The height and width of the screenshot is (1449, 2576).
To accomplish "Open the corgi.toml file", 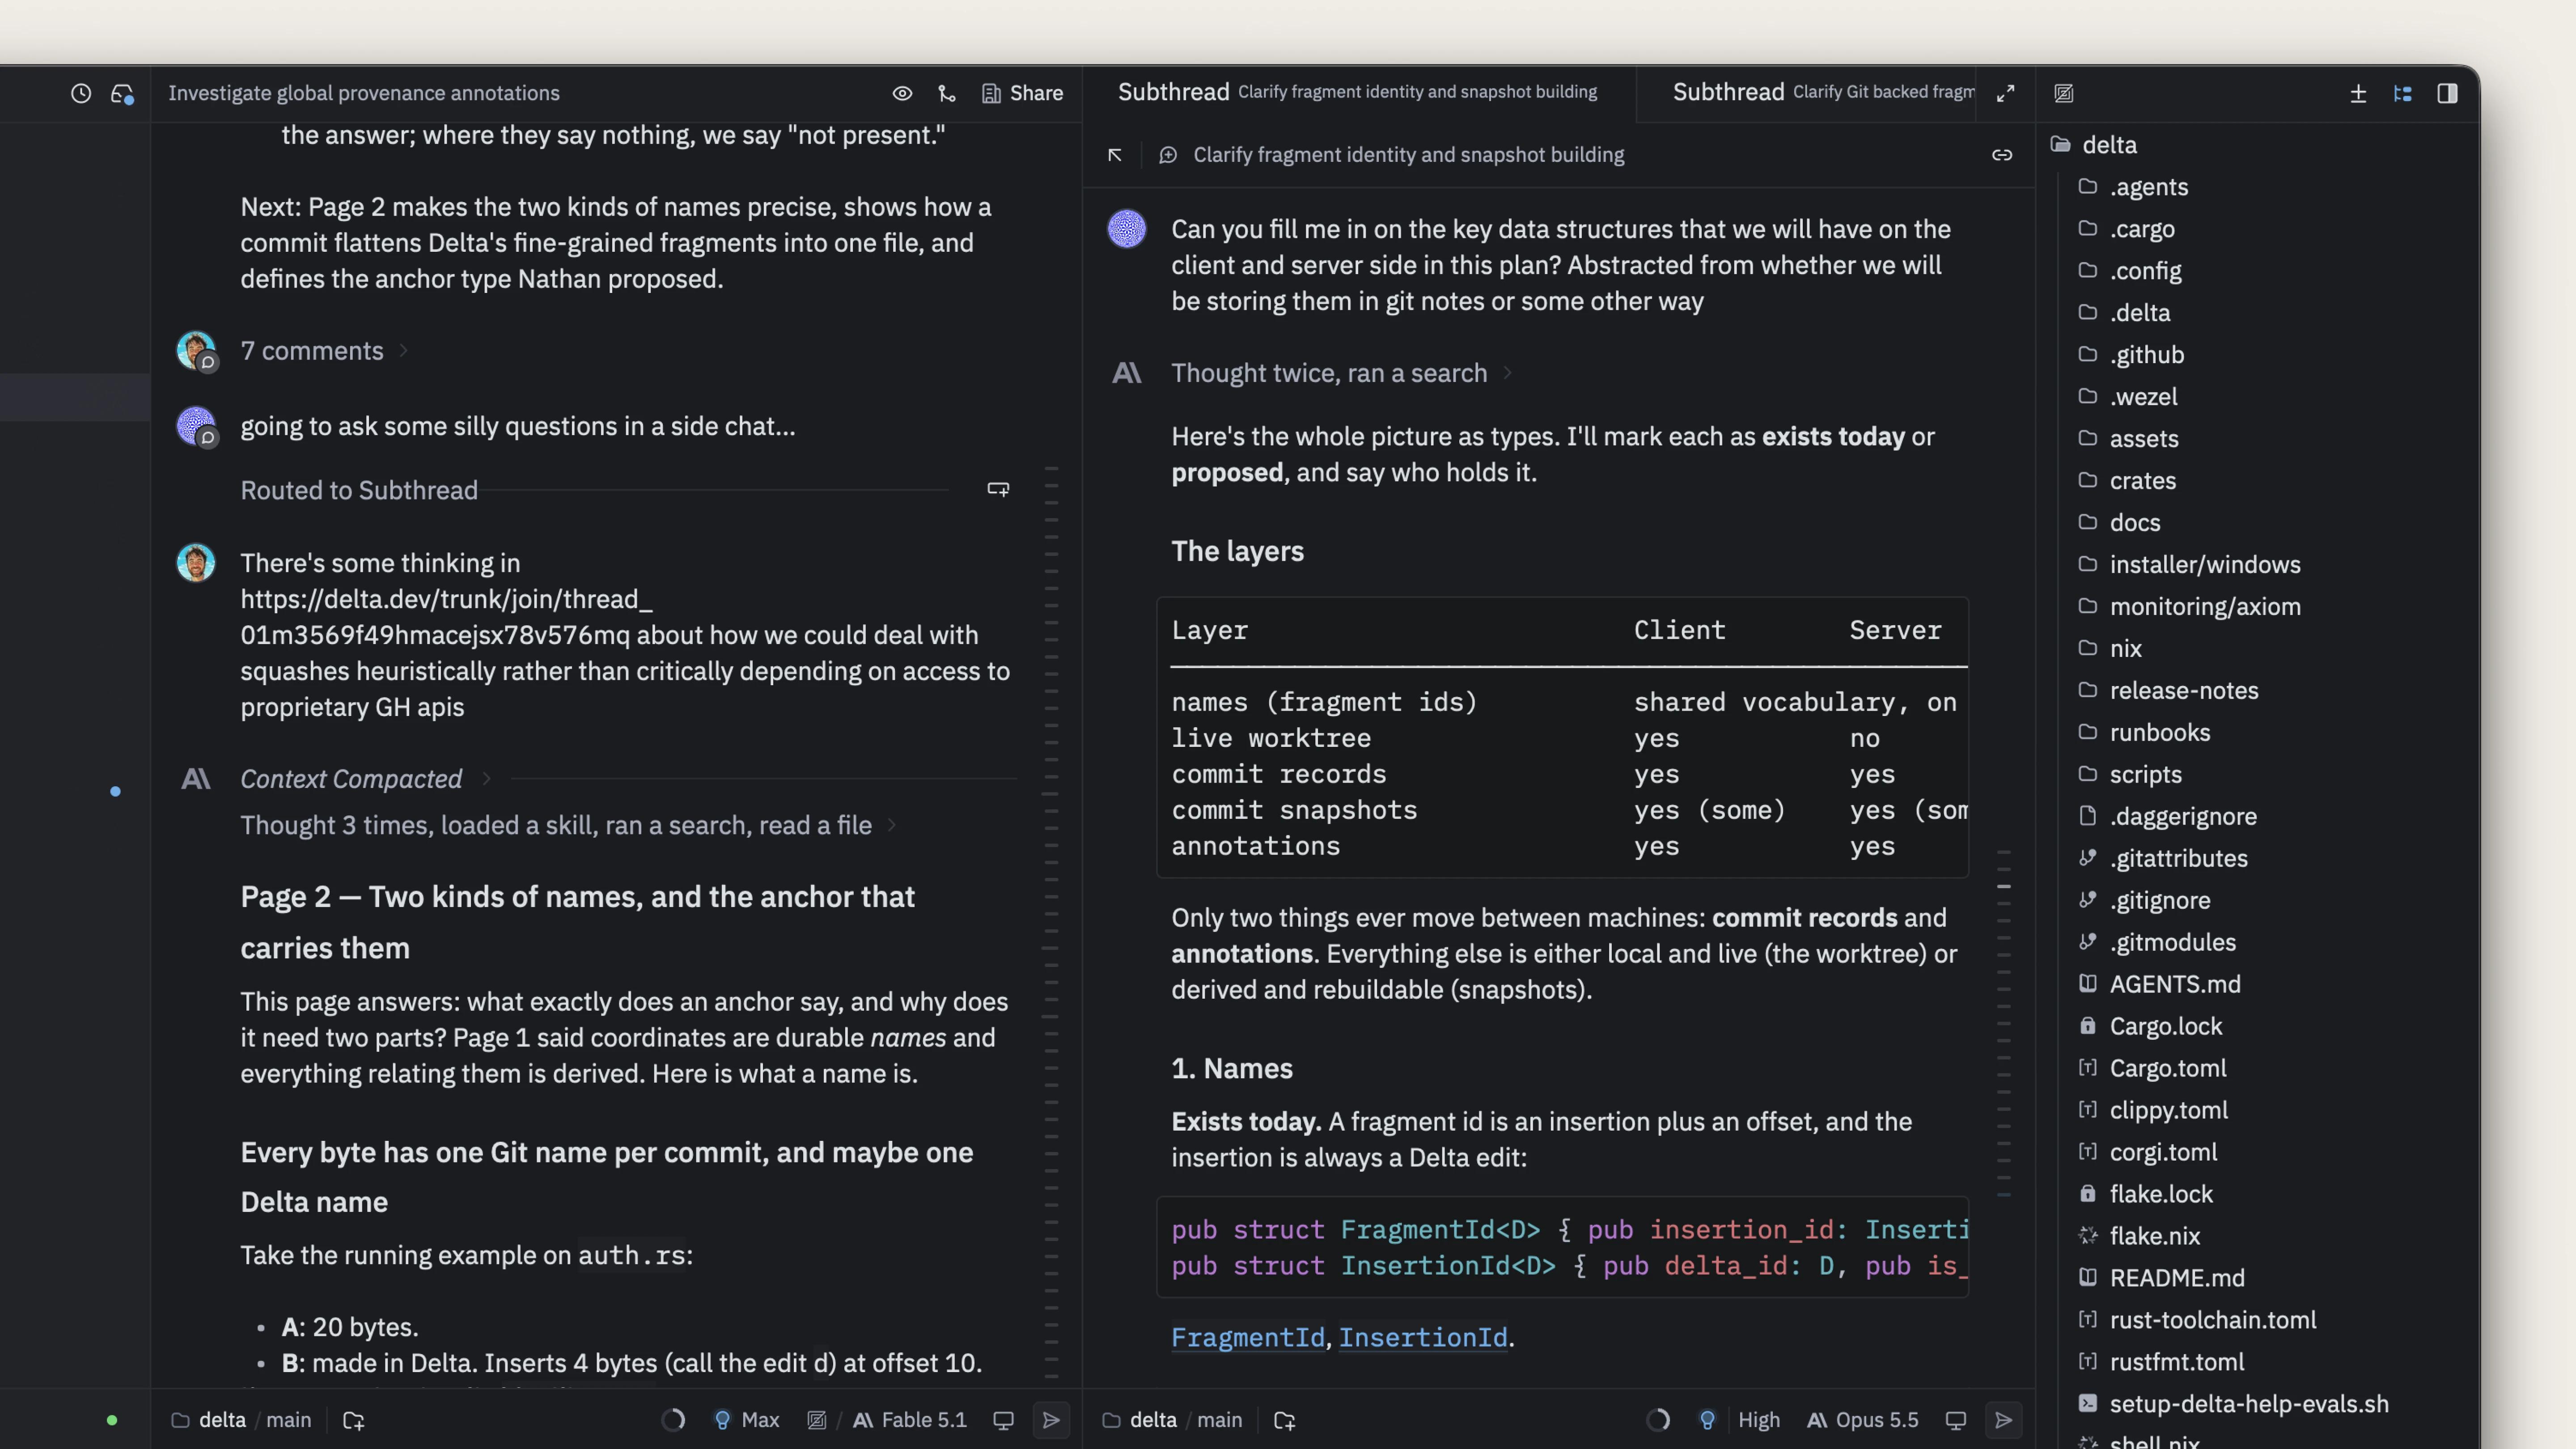I will click(2148, 1153).
